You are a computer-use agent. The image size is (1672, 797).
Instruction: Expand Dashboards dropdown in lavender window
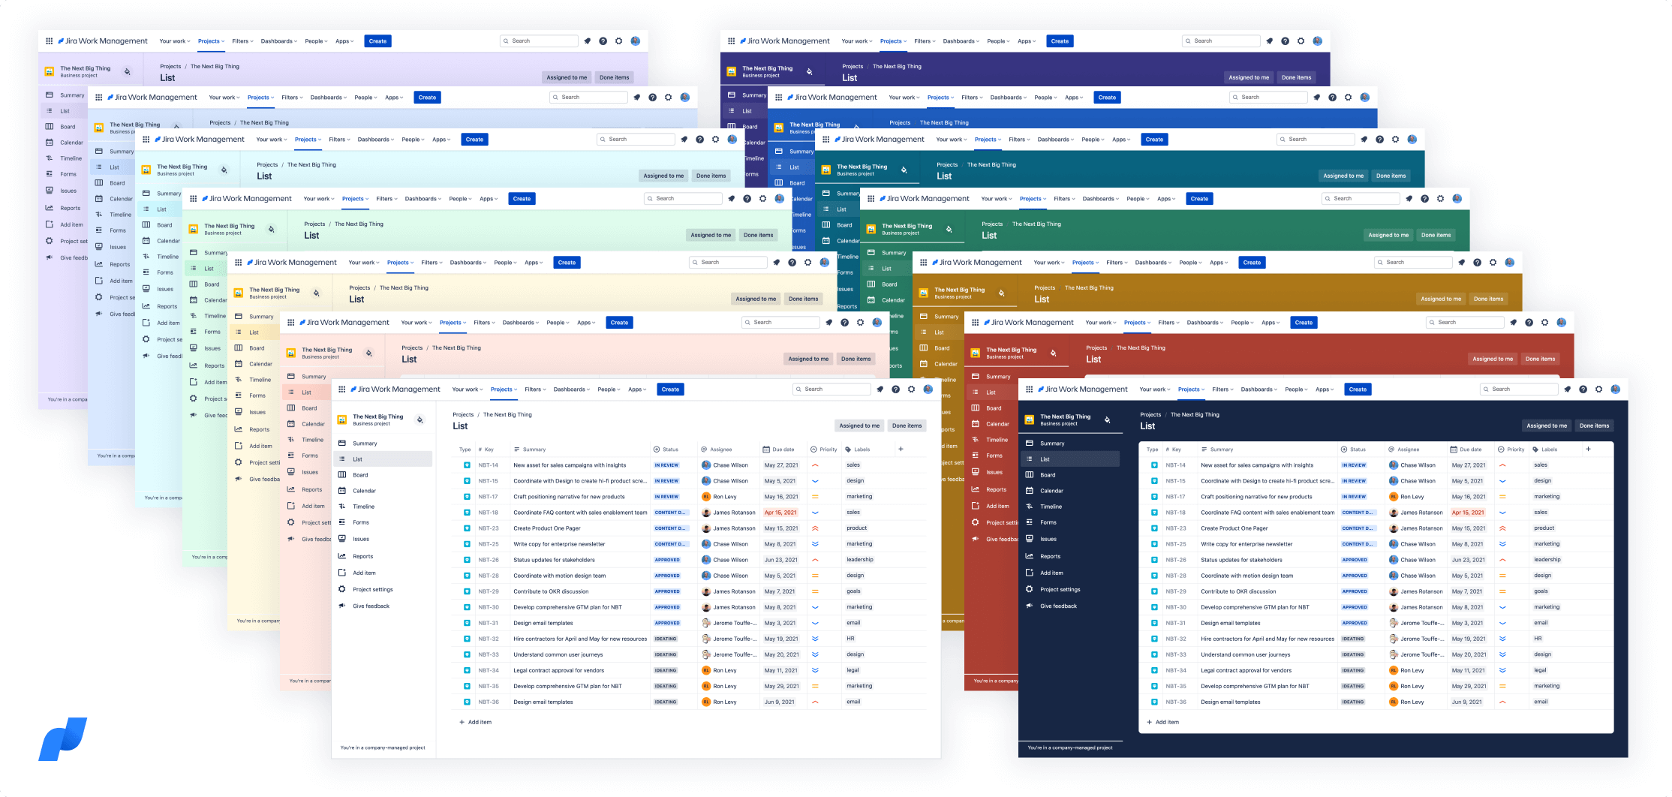pyautogui.click(x=279, y=41)
